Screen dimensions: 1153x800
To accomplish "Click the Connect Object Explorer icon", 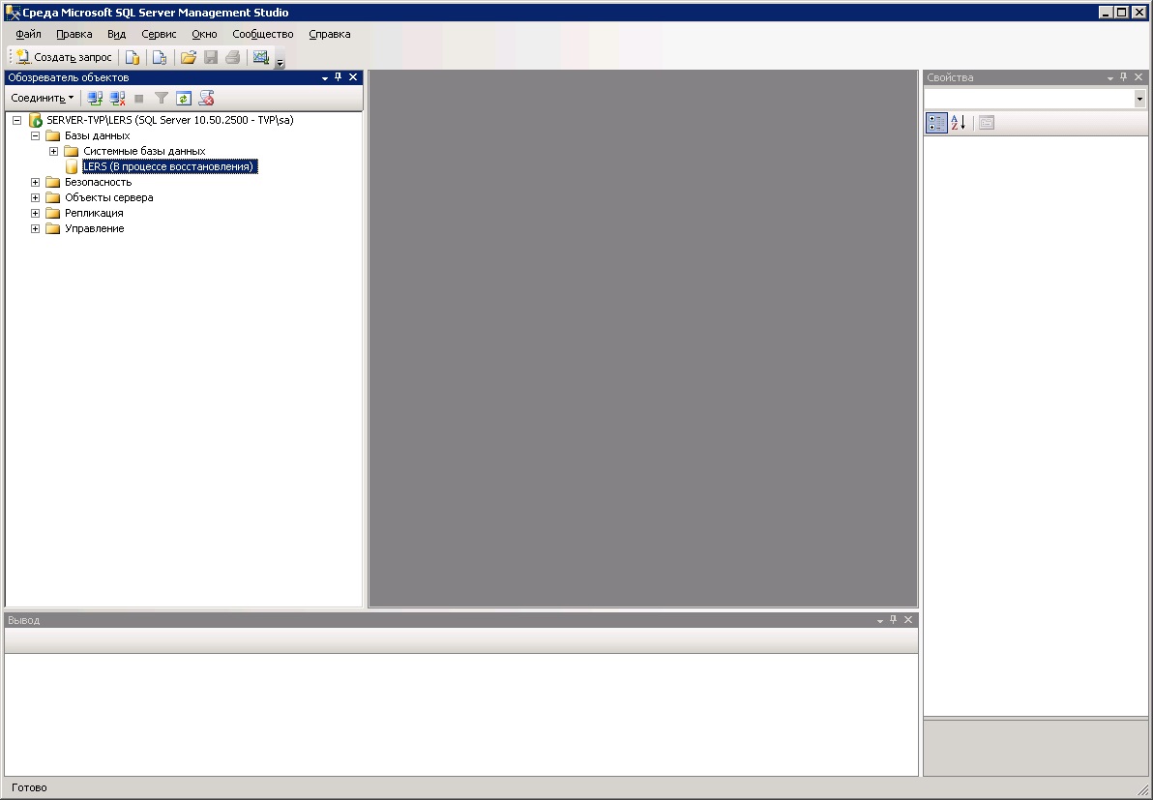I will click(94, 98).
